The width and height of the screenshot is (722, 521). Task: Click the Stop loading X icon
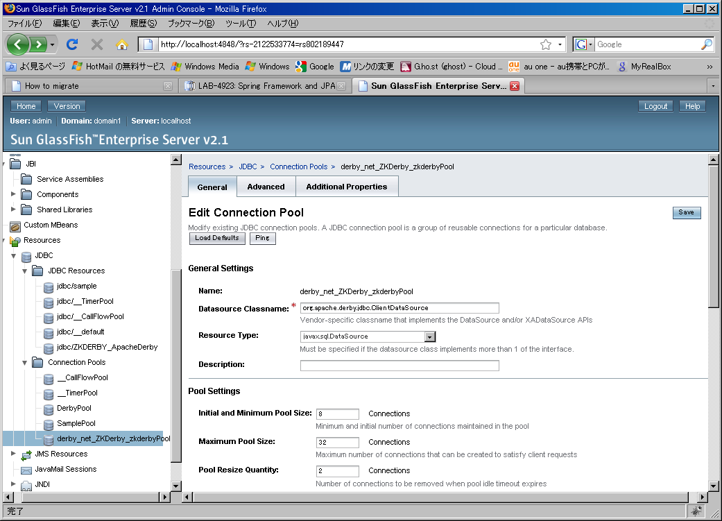pos(96,44)
